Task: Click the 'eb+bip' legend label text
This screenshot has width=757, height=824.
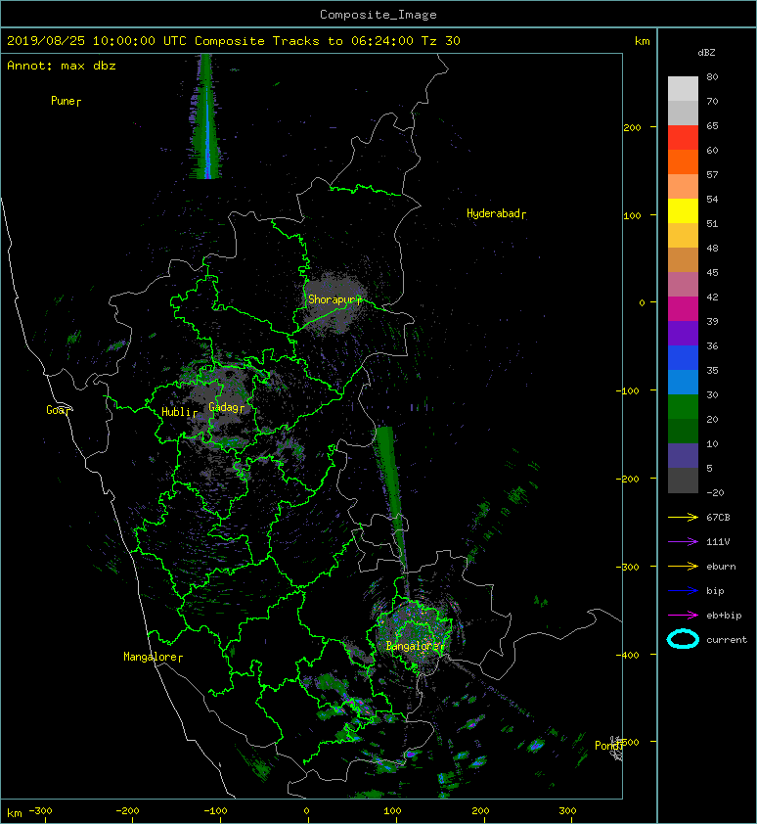Action: tap(724, 616)
